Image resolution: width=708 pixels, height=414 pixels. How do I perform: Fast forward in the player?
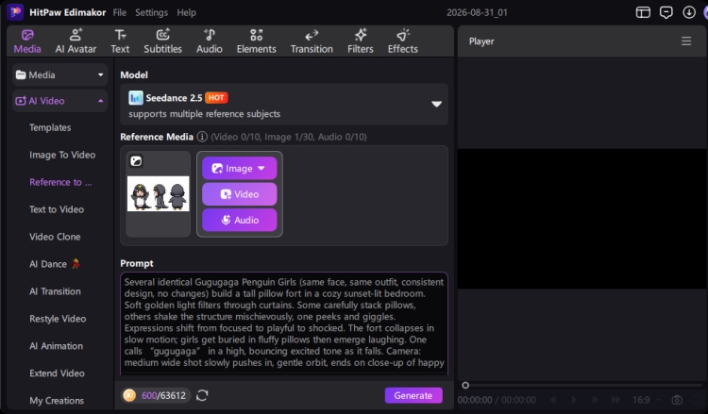pos(615,400)
